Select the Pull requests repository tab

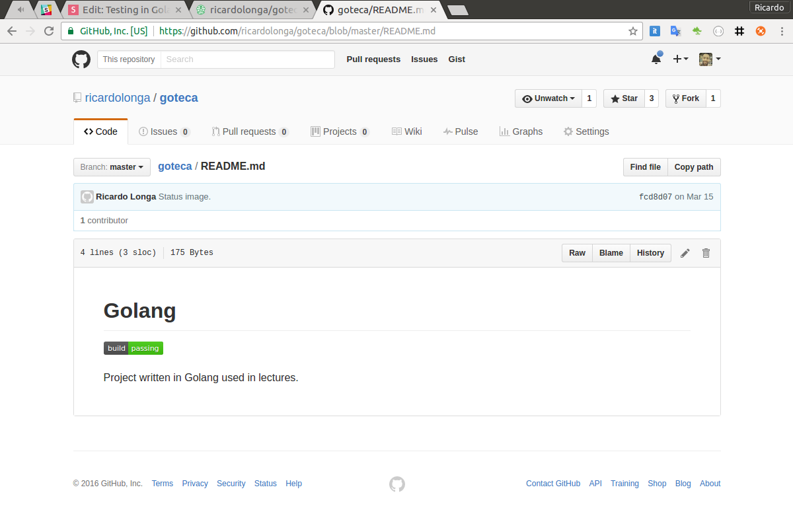click(250, 131)
